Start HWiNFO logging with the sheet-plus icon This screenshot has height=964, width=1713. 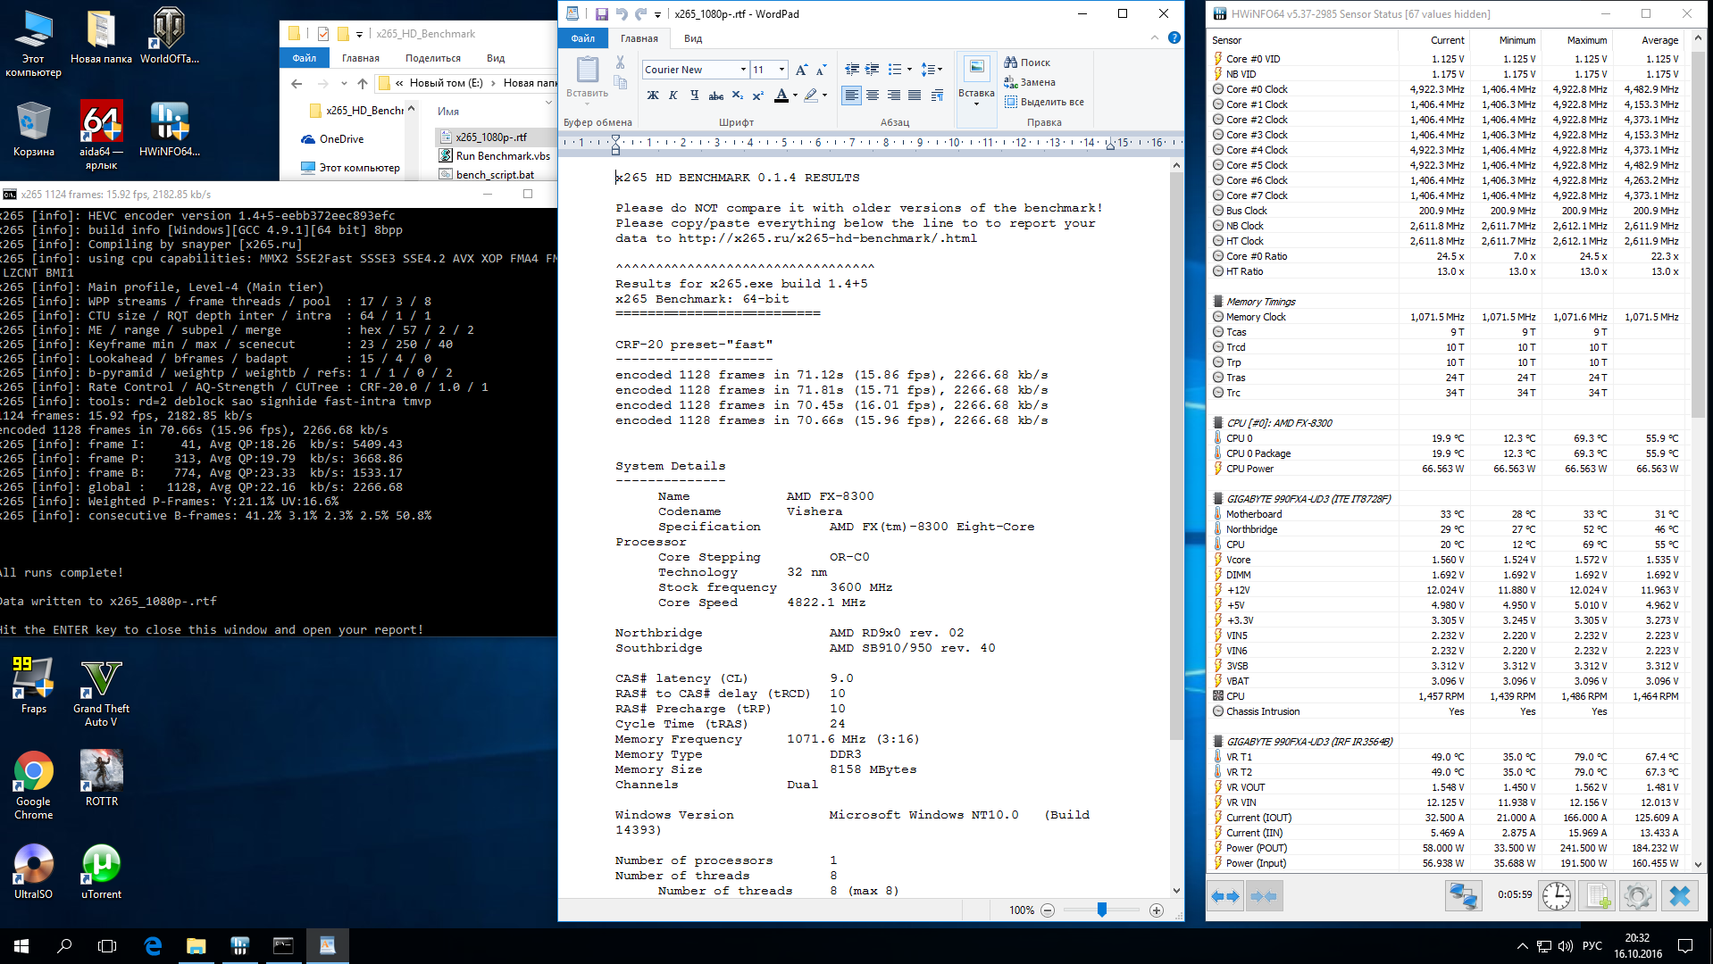(1597, 895)
